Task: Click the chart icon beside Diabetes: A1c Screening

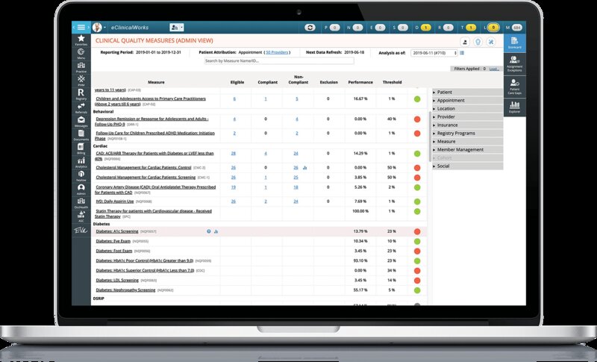Action: [216, 231]
